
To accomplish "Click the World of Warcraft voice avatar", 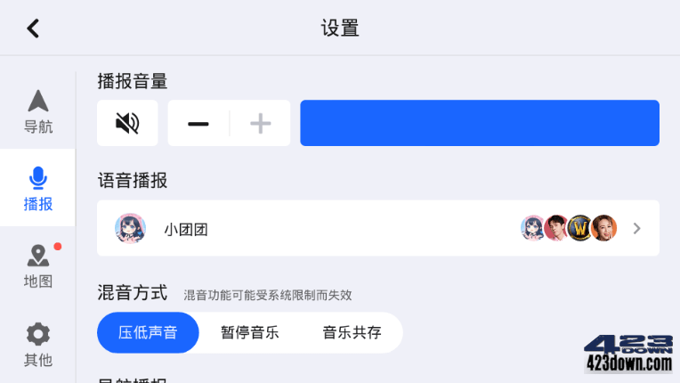I will 580,228.
